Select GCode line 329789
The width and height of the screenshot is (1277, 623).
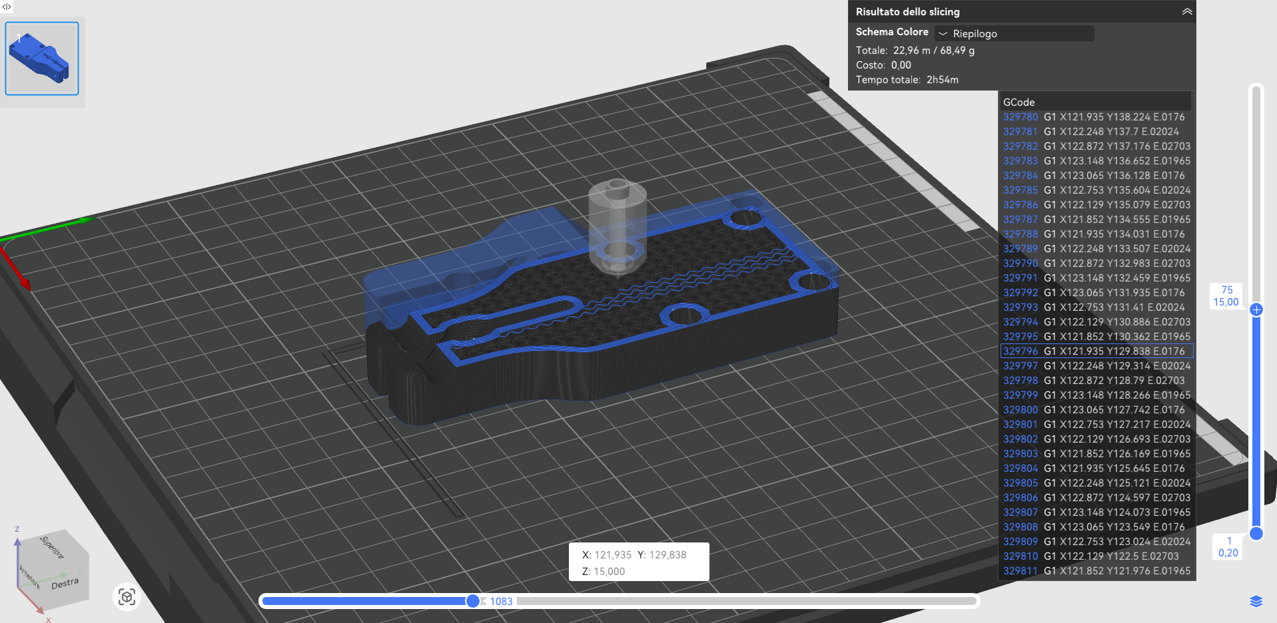click(1096, 248)
